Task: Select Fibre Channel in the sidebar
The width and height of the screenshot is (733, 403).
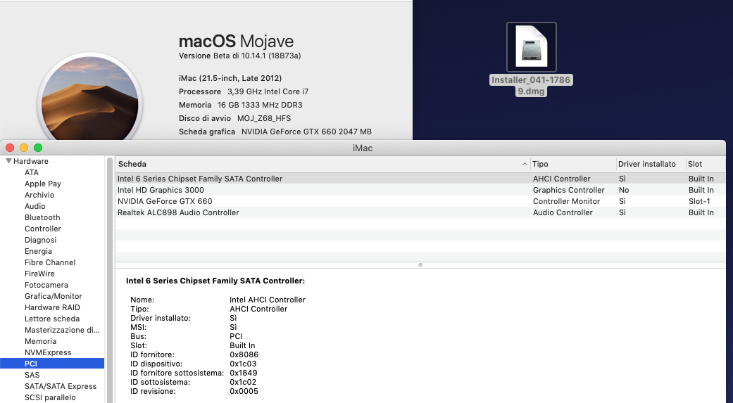Action: click(50, 262)
